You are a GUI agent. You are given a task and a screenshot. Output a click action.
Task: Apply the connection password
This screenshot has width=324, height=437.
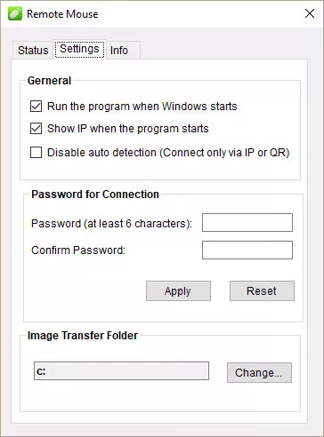coord(178,290)
